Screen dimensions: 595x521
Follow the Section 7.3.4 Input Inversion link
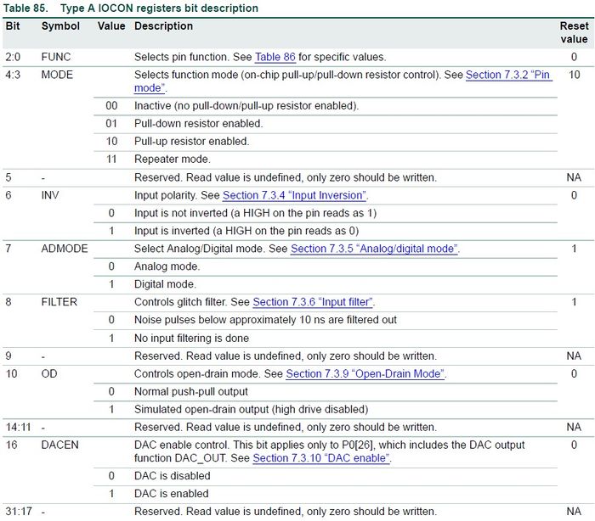294,195
